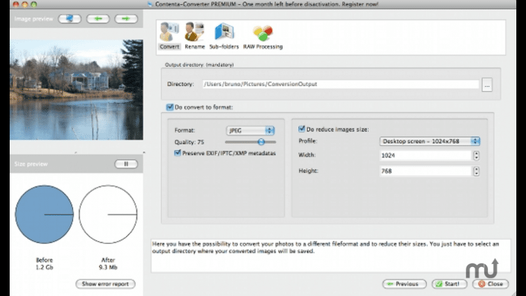Screen dimensions: 526x296
Task: Show previous image with left green arrow
Action: click(98, 19)
